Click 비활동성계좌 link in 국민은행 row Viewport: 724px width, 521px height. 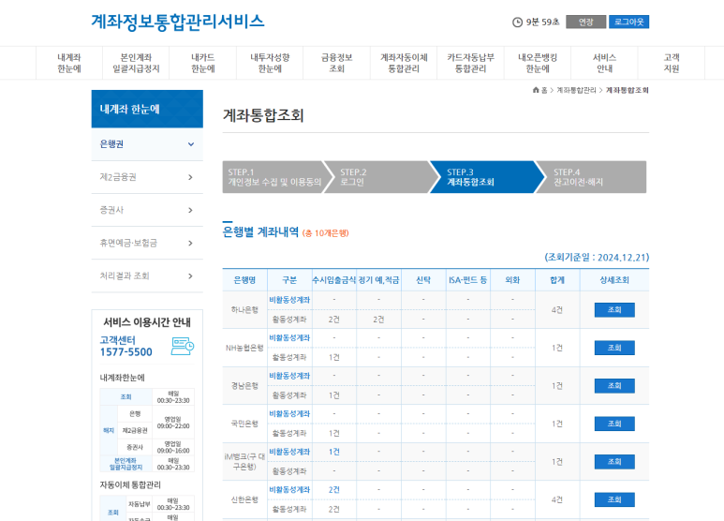[289, 413]
